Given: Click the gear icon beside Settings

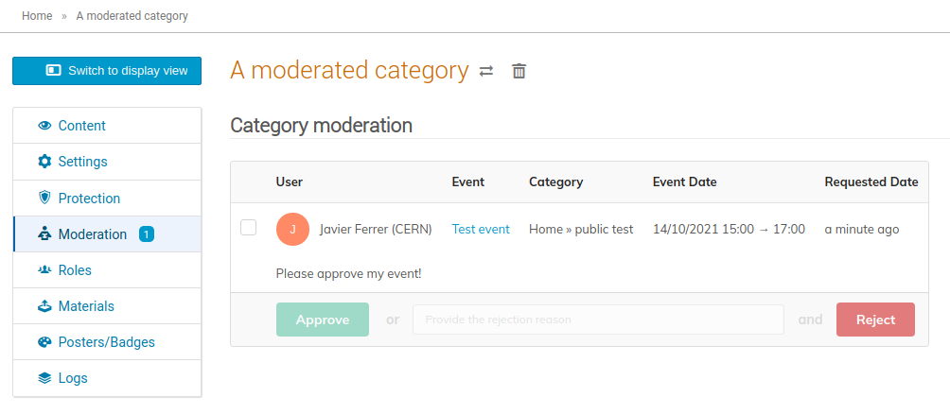Looking at the screenshot, I should (44, 162).
